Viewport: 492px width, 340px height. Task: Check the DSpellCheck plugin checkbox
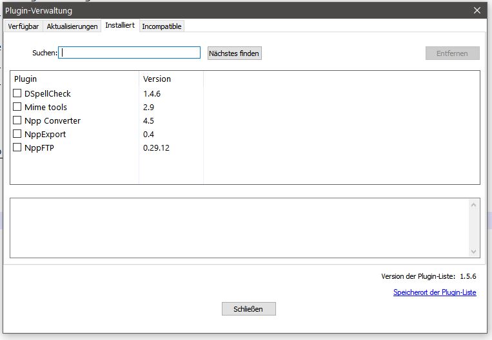pos(17,93)
